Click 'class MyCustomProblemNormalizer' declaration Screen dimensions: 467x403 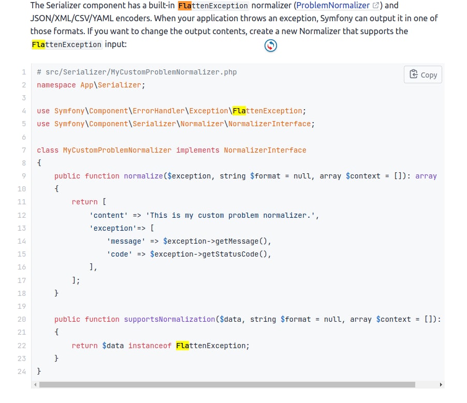tap(104, 150)
